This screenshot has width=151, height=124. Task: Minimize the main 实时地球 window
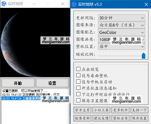34,4
